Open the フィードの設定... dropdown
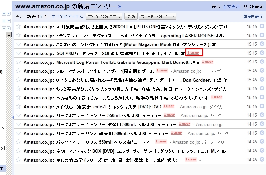This screenshot has width=266, height=175. tap(158, 17)
